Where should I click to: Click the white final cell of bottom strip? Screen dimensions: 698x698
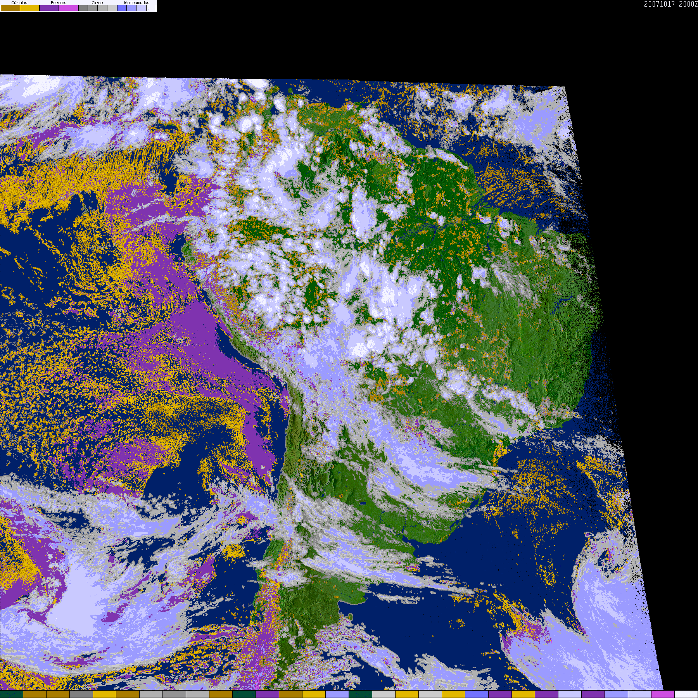click(686, 694)
